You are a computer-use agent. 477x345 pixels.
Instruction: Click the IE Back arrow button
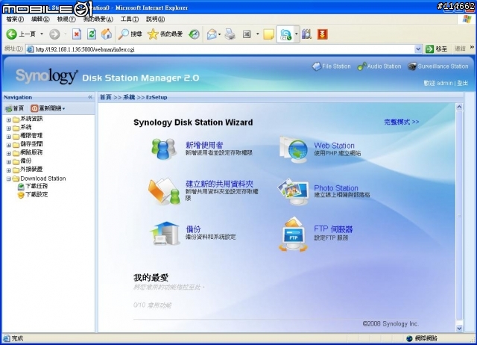pyautogui.click(x=12, y=34)
